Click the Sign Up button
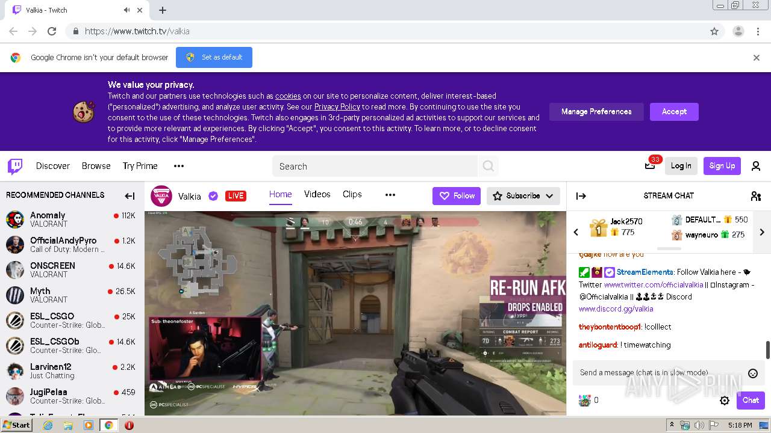This screenshot has height=433, width=771. [x=722, y=166]
